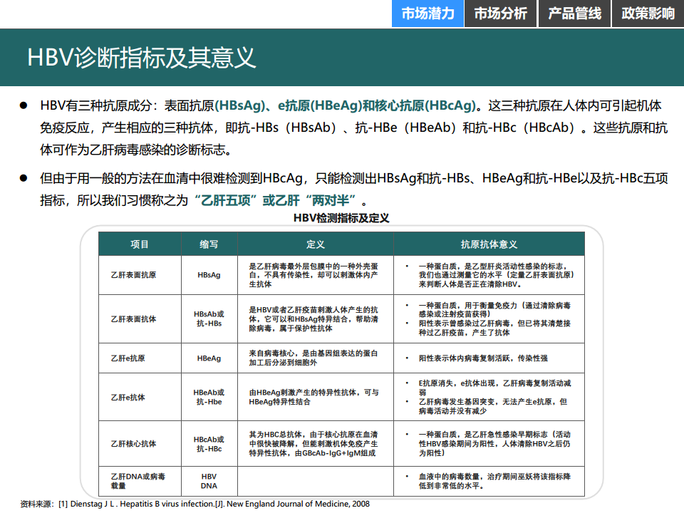Click the 乙肝表面抗体 row label
This screenshot has height=513, width=684.
point(133,318)
